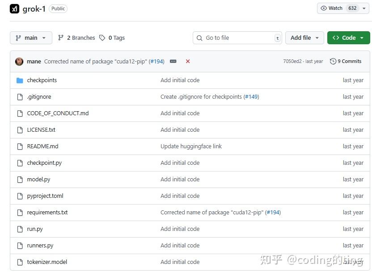The width and height of the screenshot is (372, 276).
Task: Click the Public visibility badge
Action: (58, 9)
